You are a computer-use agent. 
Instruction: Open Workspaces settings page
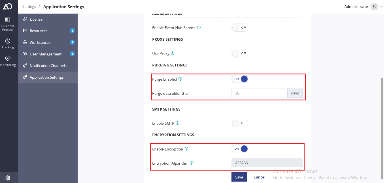[48, 42]
